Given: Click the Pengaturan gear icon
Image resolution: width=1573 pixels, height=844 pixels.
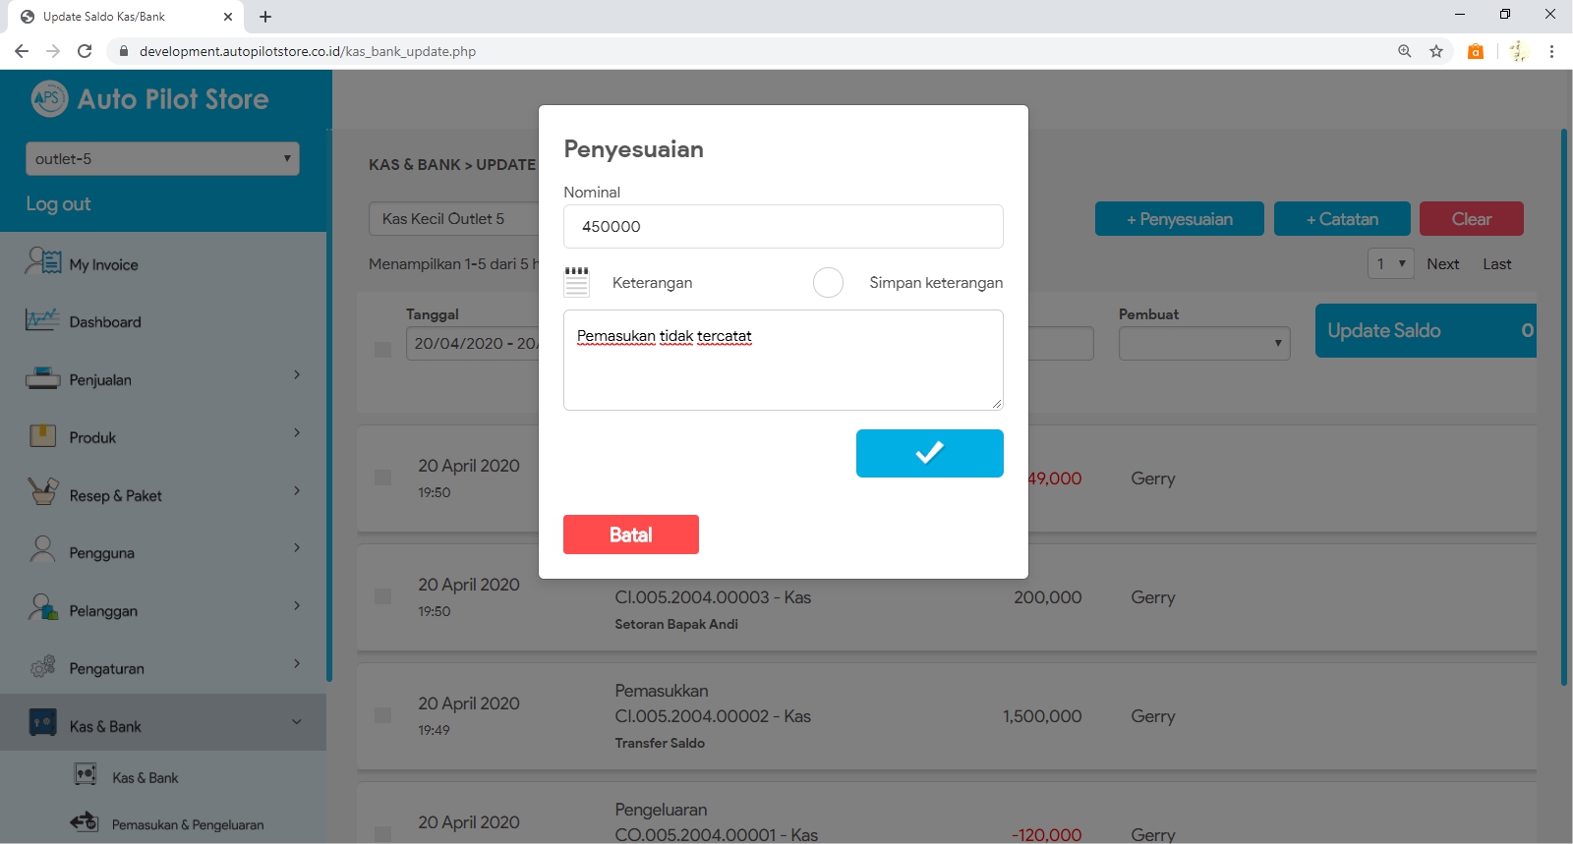Looking at the screenshot, I should [x=42, y=667].
